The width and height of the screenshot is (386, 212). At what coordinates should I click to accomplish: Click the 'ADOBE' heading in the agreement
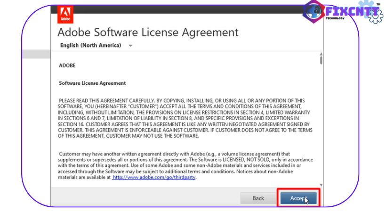pyautogui.click(x=67, y=65)
